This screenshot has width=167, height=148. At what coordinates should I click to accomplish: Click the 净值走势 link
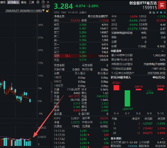(59, 16)
